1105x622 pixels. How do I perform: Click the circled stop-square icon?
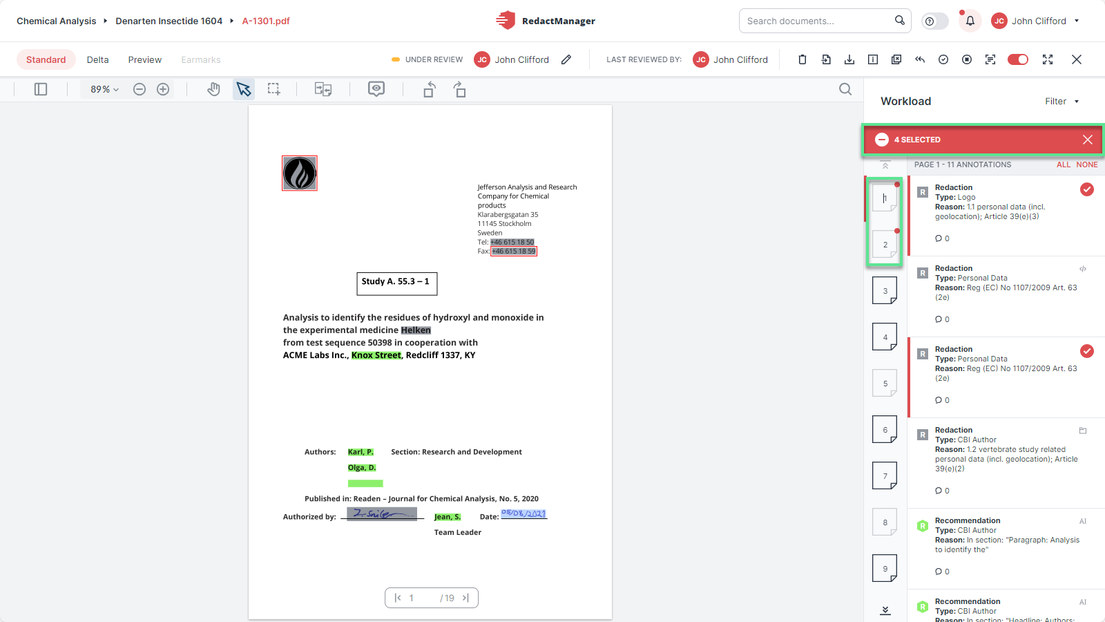pyautogui.click(x=967, y=59)
